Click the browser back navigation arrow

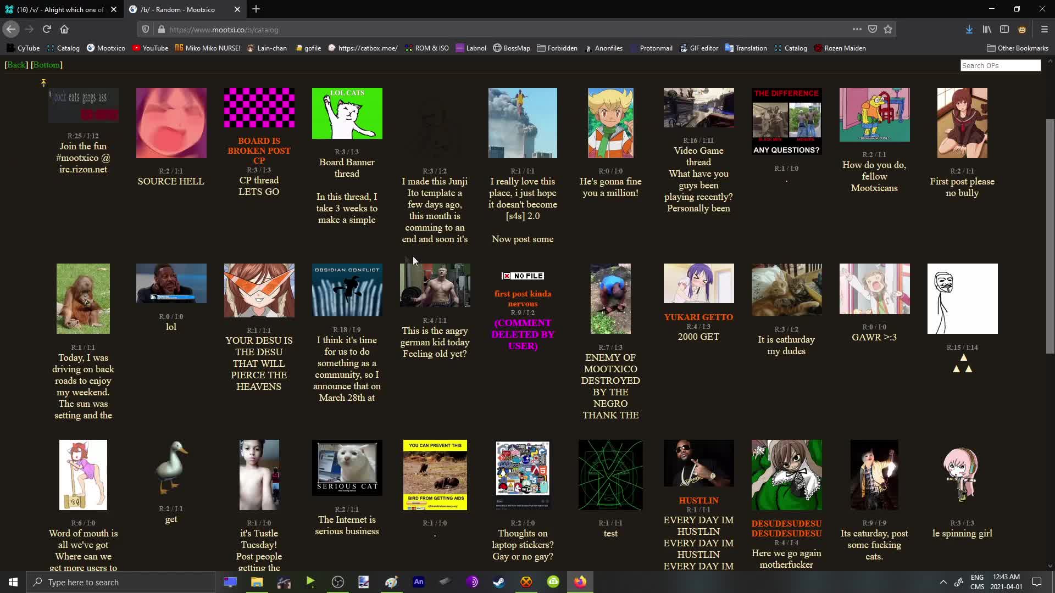coord(11,29)
